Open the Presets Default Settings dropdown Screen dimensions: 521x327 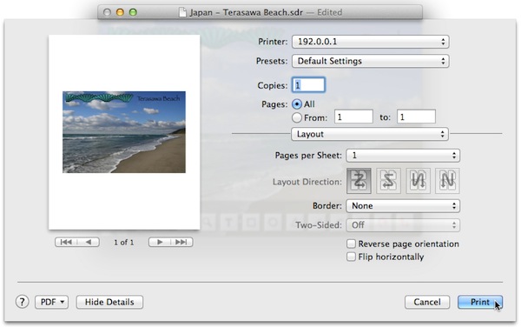pyautogui.click(x=371, y=61)
